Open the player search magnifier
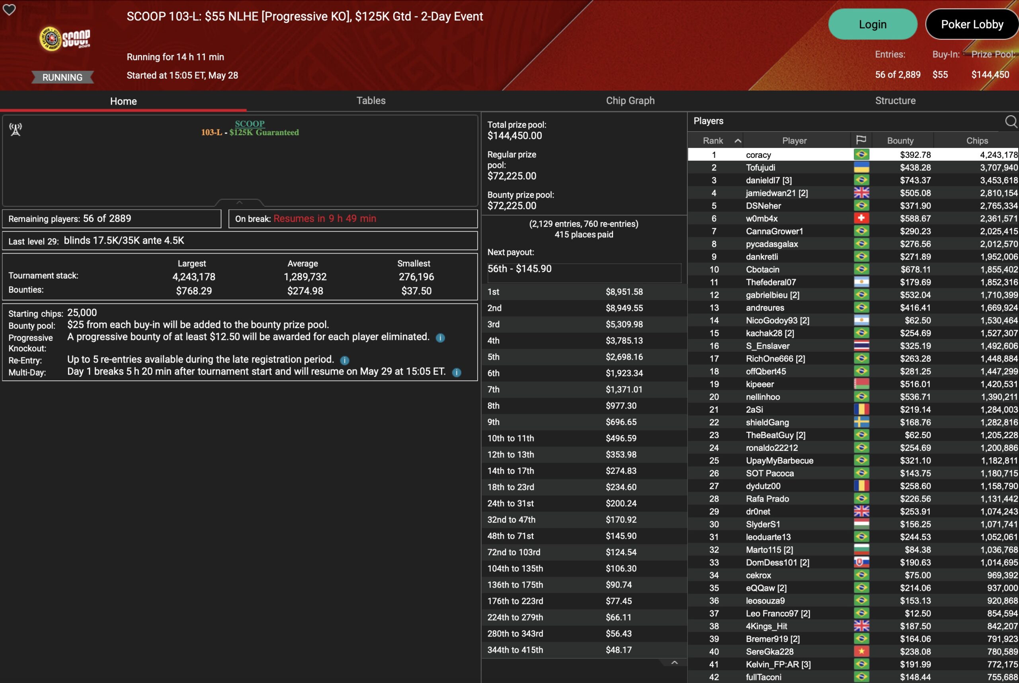This screenshot has width=1019, height=683. coord(1011,121)
